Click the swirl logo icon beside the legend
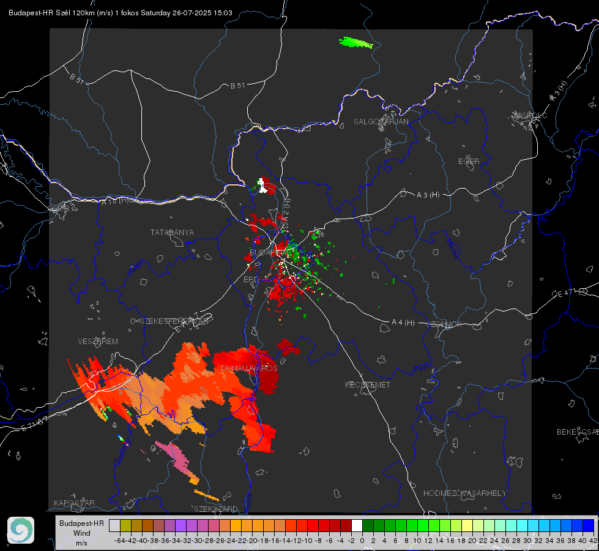This screenshot has height=551, width=599. point(21,530)
